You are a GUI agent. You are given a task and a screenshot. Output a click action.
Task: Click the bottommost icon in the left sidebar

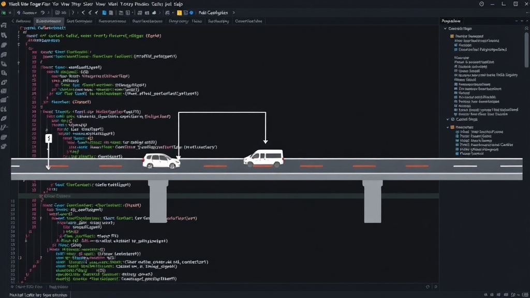coord(4,146)
